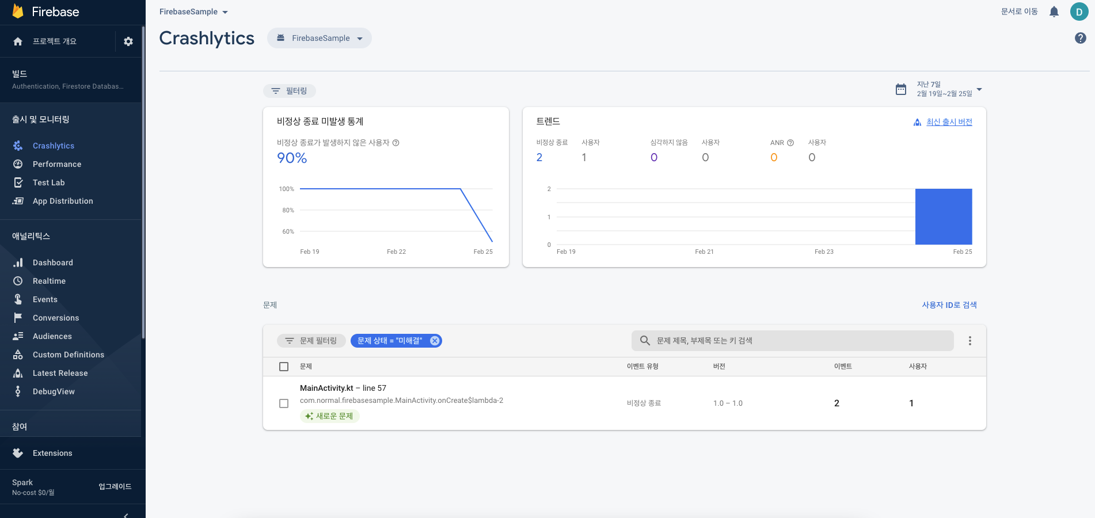This screenshot has height=518, width=1095.
Task: Click 사용자 ID로 검색 link
Action: coord(949,305)
